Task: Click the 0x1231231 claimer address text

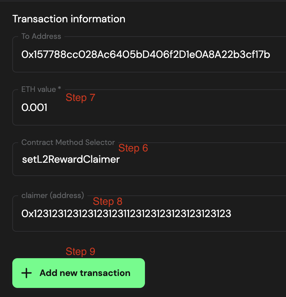Action: pos(126,214)
